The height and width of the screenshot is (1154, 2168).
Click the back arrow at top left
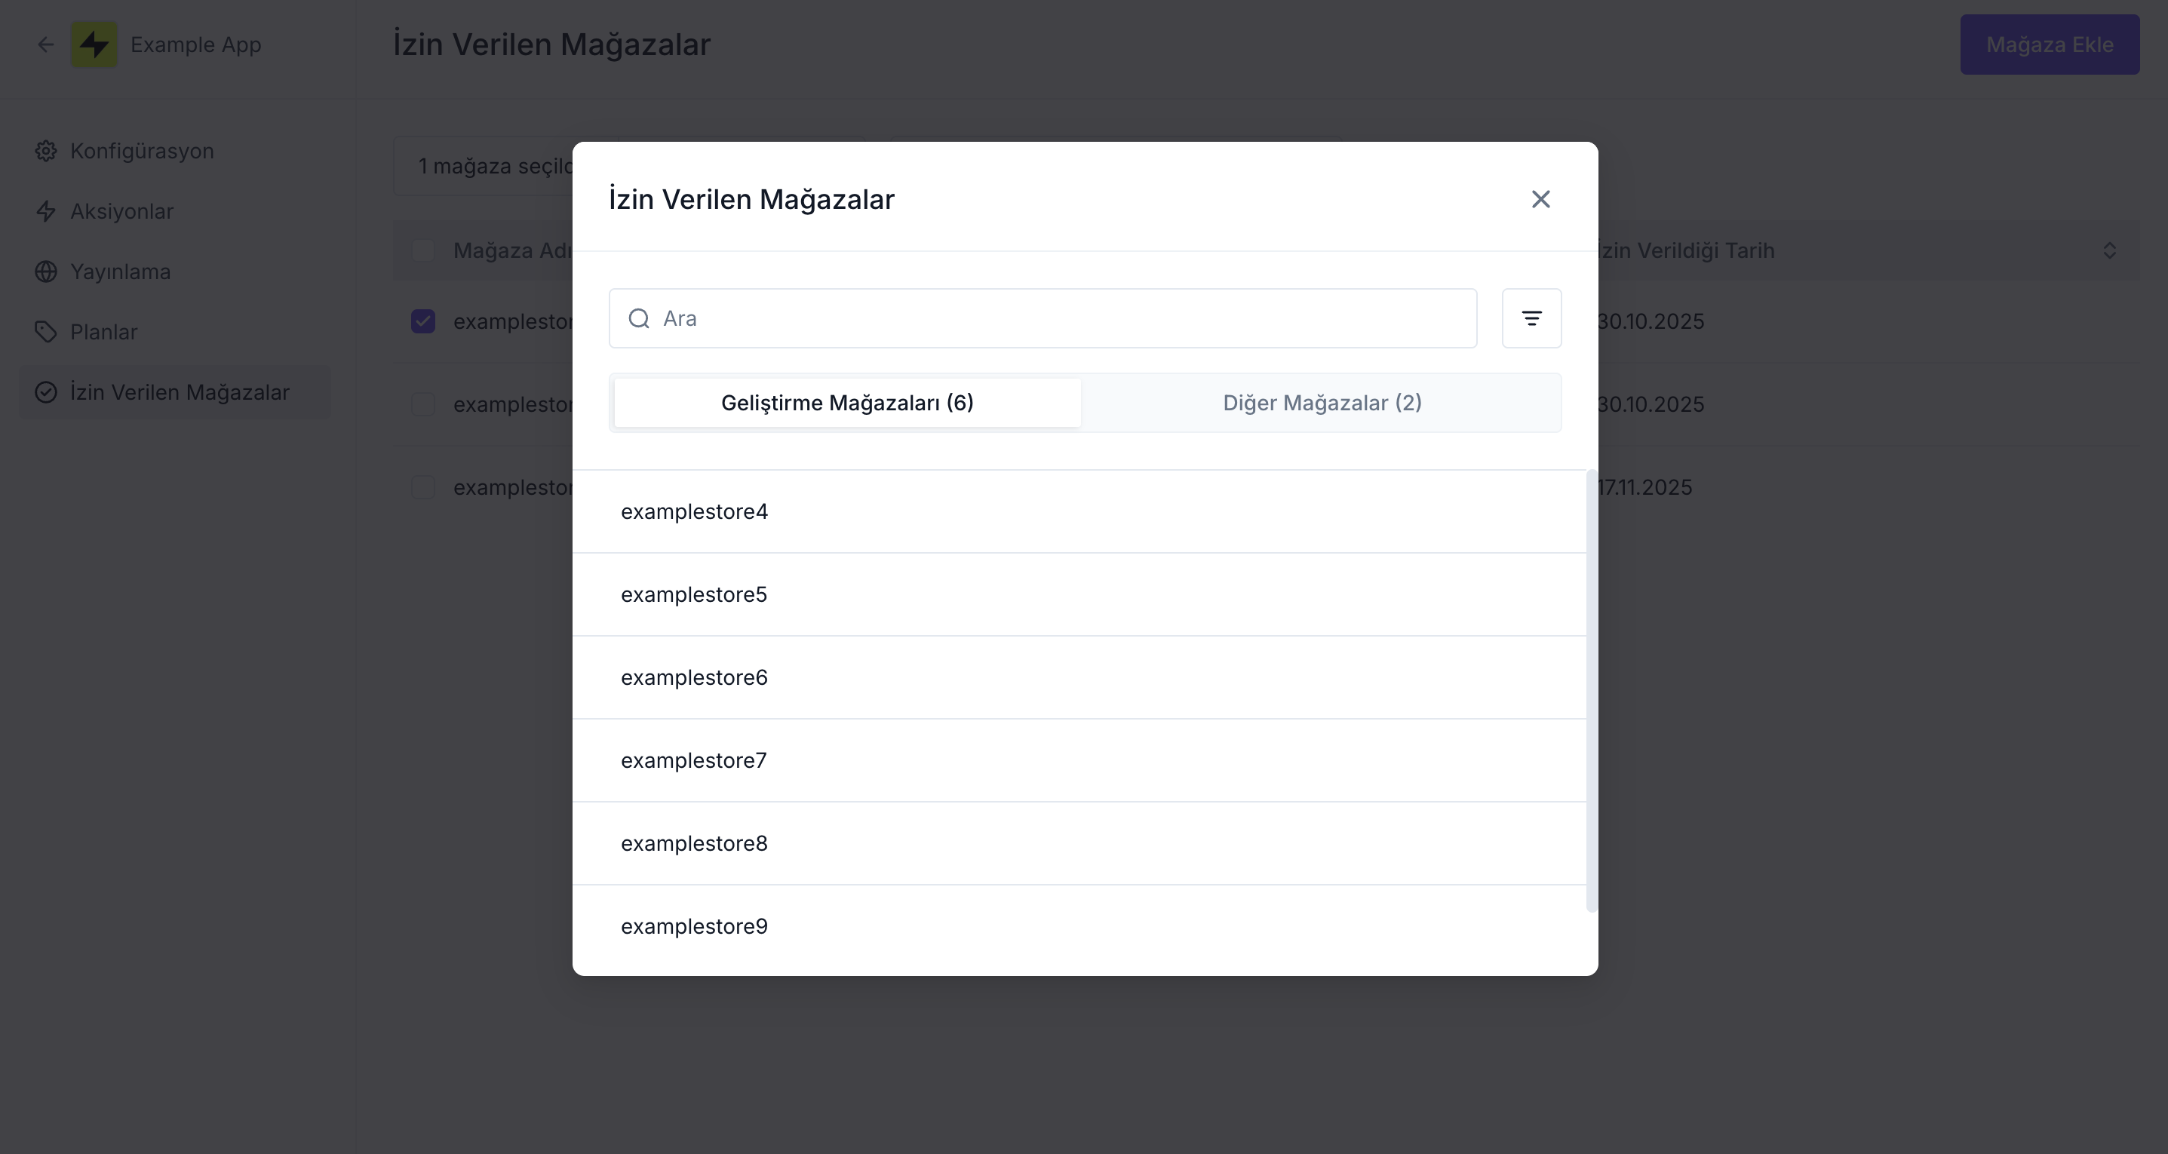point(45,44)
